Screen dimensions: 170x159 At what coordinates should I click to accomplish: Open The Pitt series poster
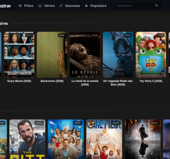click(x=27, y=139)
